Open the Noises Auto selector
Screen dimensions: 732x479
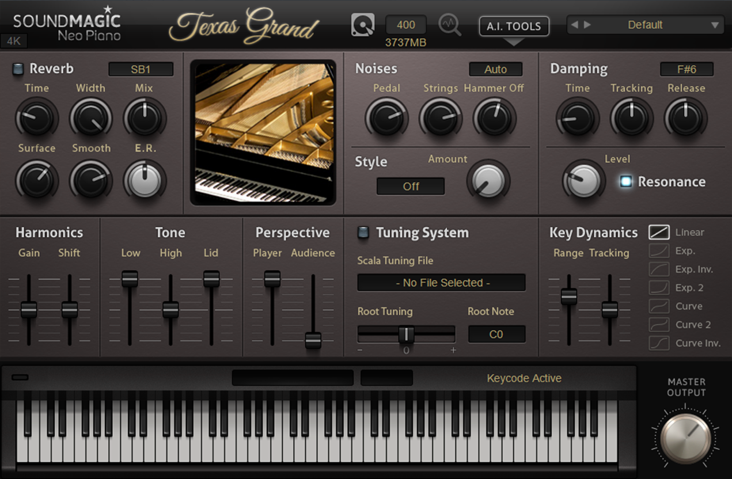click(x=495, y=69)
